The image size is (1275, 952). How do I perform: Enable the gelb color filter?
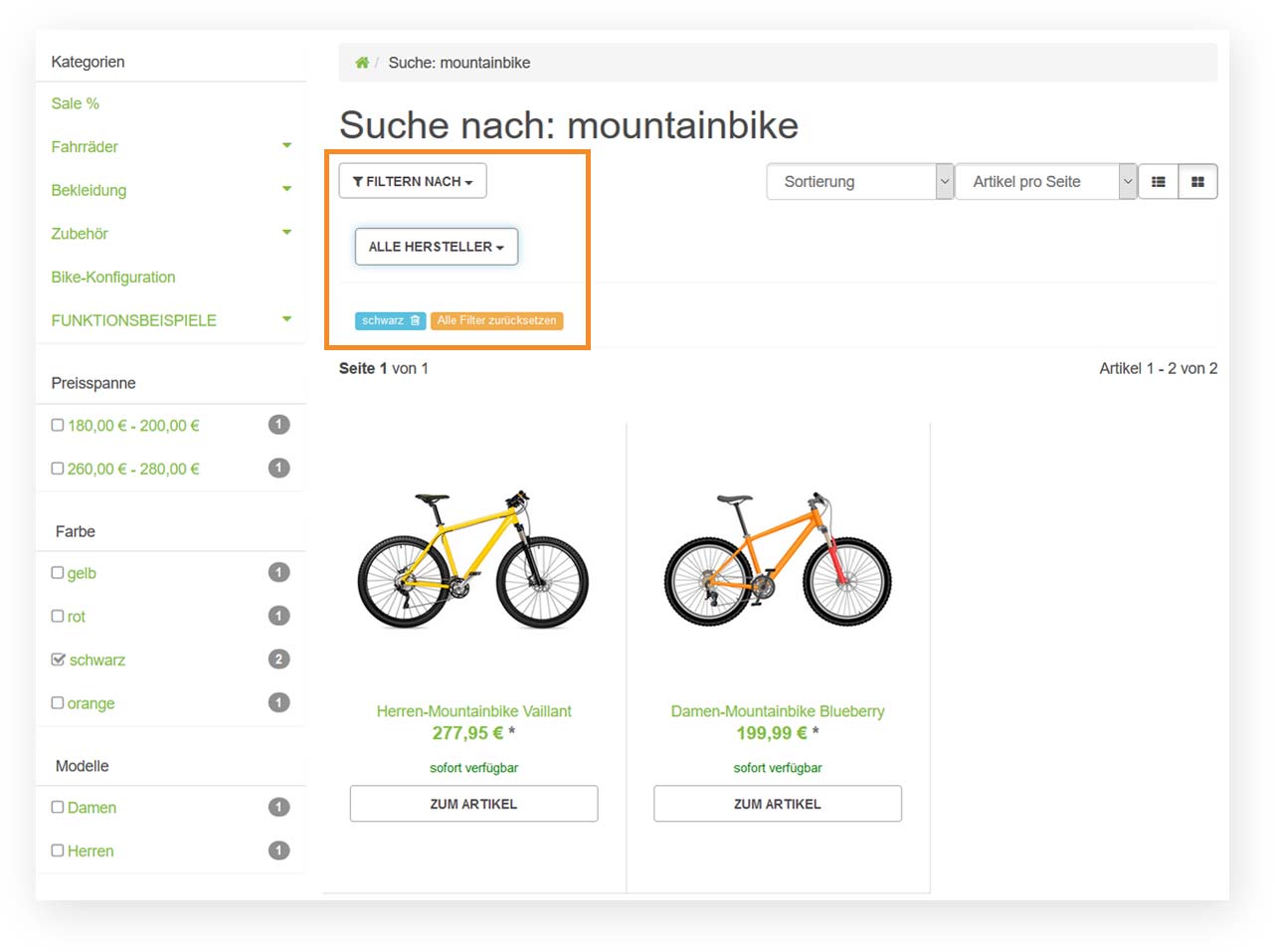pyautogui.click(x=58, y=572)
